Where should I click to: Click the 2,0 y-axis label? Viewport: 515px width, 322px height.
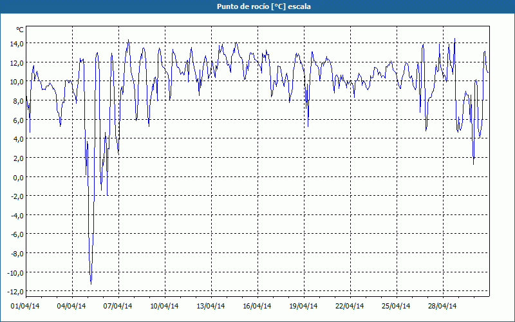[19, 158]
